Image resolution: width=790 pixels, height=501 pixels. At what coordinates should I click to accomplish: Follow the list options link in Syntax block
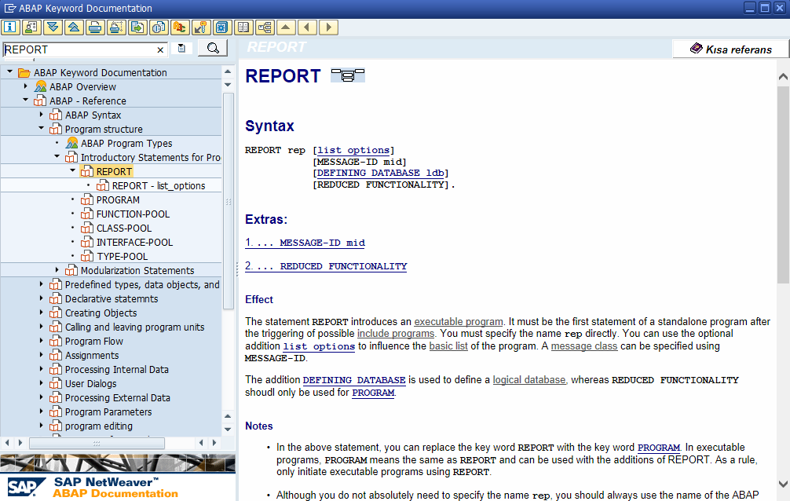coord(353,150)
